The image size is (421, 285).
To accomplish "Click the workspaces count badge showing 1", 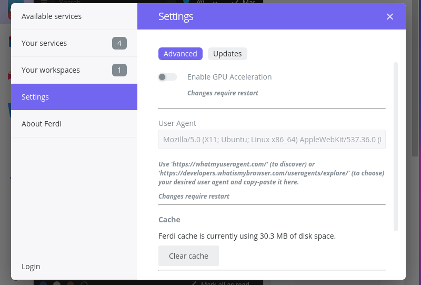I will [119, 70].
